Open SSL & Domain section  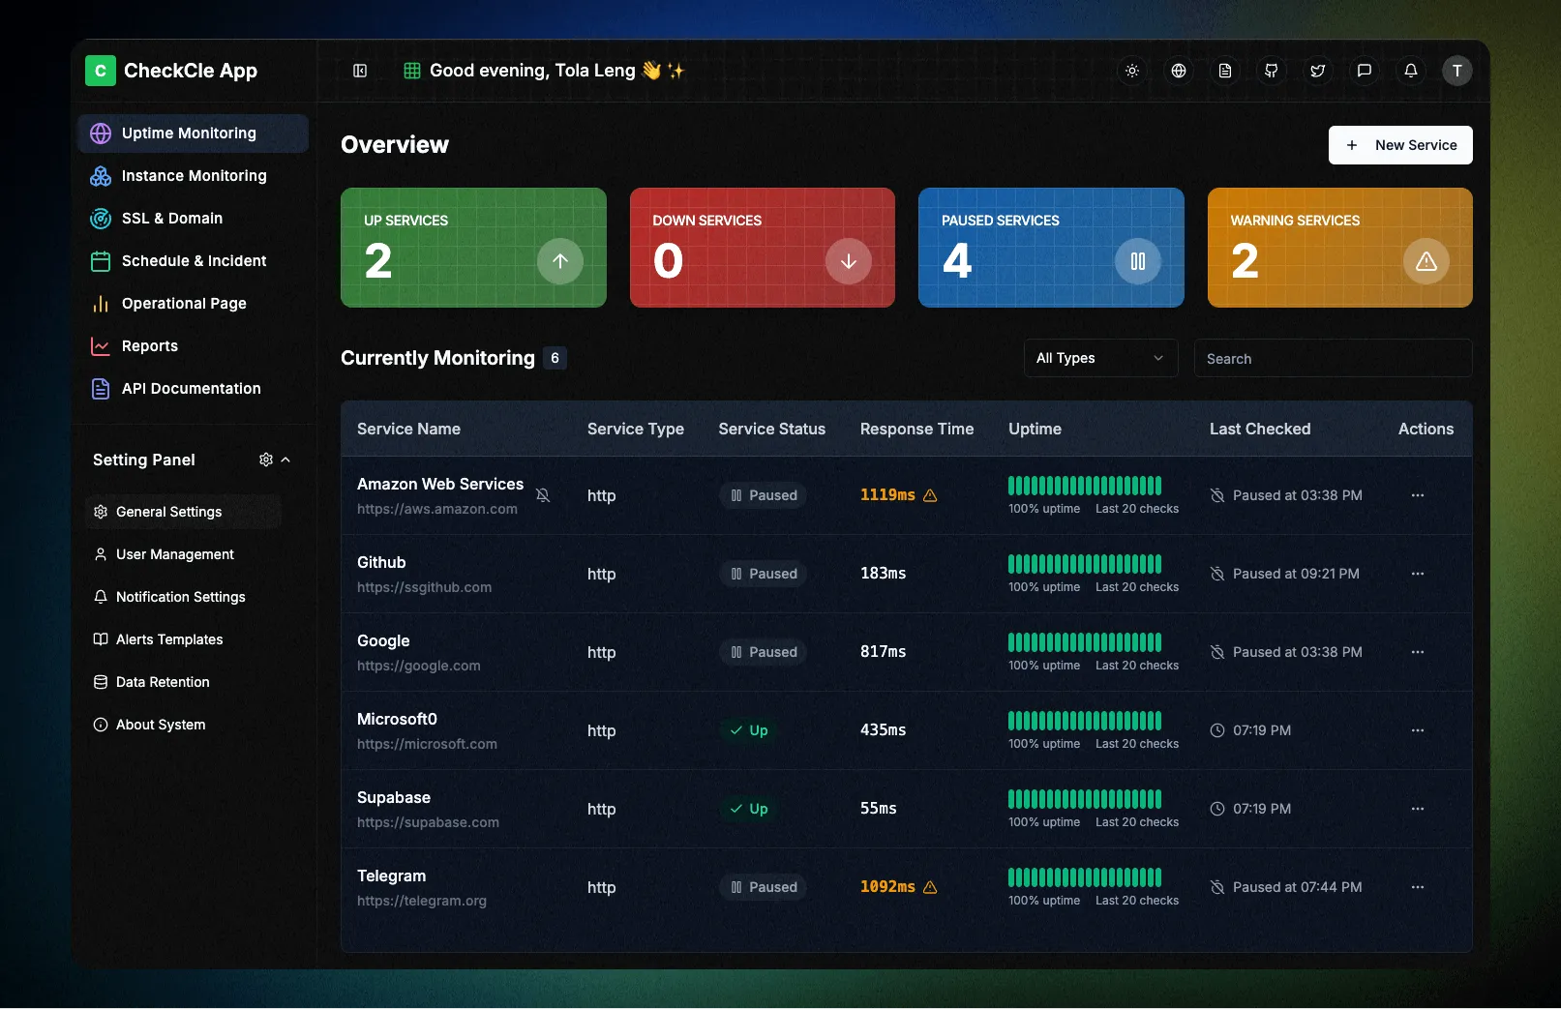pos(193,219)
